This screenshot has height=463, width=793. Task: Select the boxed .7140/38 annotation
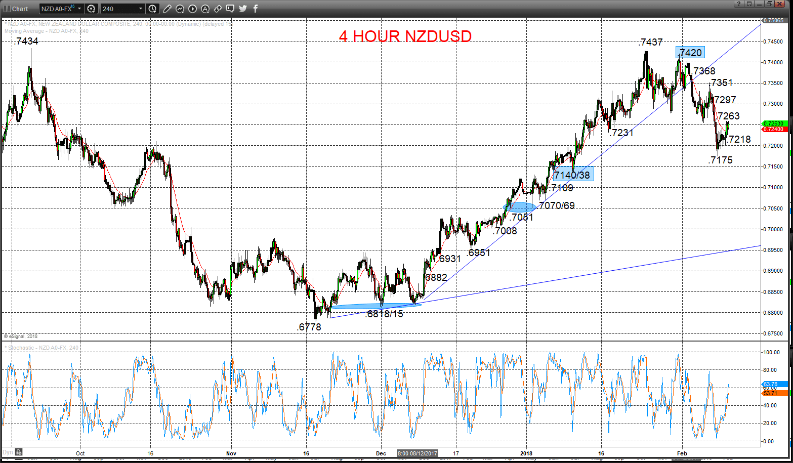point(573,175)
